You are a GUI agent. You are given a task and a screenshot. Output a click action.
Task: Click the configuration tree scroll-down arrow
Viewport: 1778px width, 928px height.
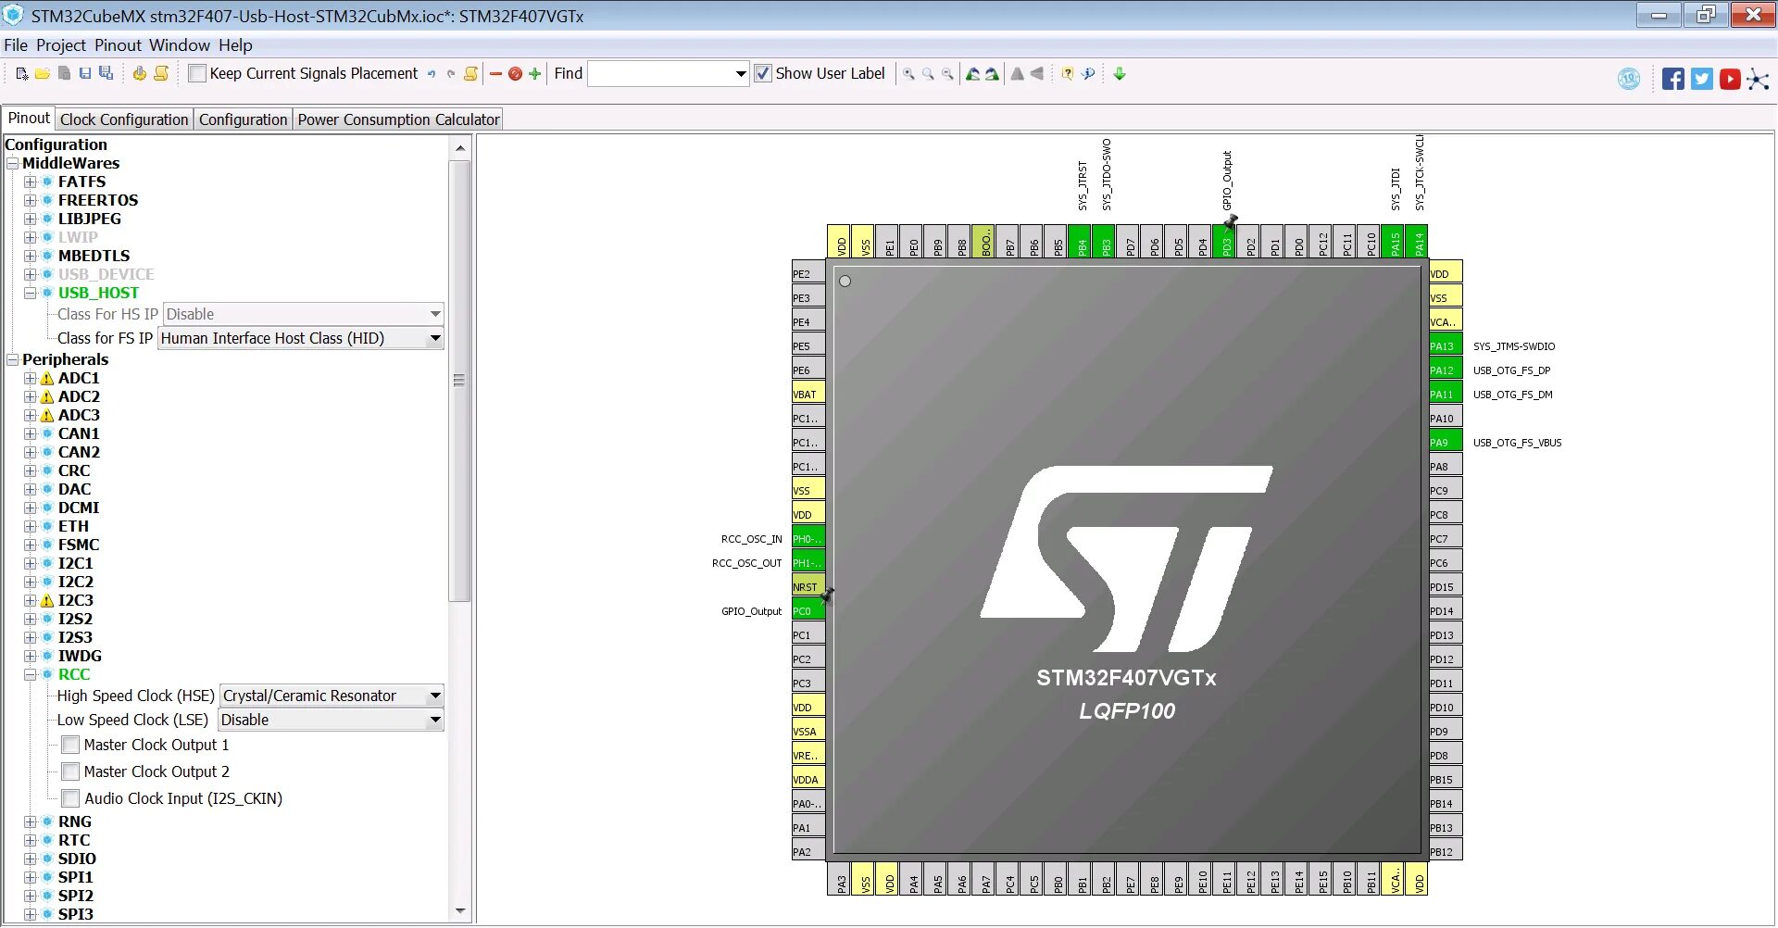pyautogui.click(x=460, y=911)
